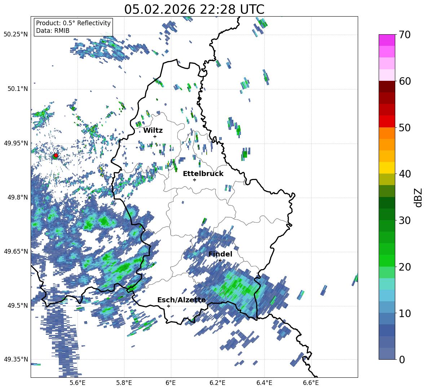This screenshot has height=390, width=427.
Task: Click the Esch/Alzette station cross marker
Action: [168, 306]
